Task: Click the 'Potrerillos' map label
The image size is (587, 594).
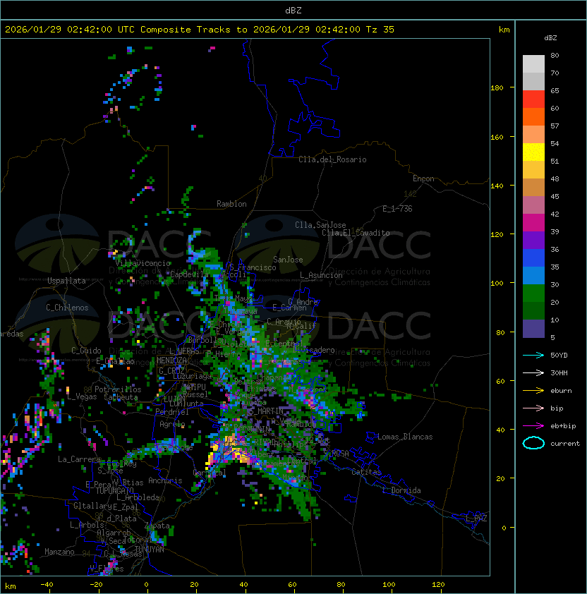Action: 118,389
